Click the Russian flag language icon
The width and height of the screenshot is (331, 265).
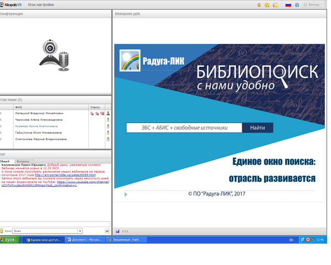pos(288,5)
